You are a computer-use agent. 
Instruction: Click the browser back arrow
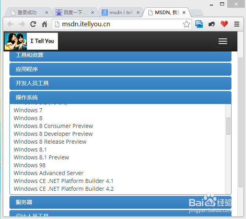point(10,24)
